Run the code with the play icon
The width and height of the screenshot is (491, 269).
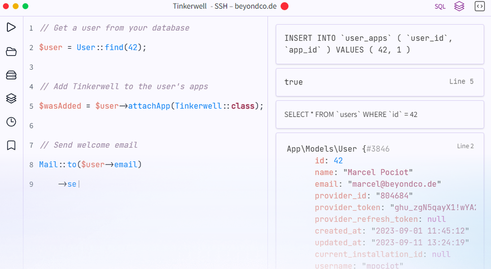(11, 27)
